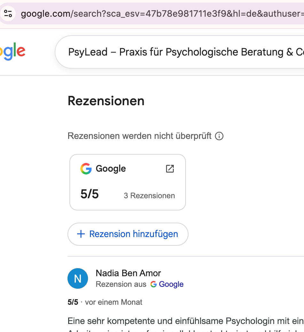The image size is (304, 332).
Task: Open reviews in new tab via external link icon
Action: (170, 168)
